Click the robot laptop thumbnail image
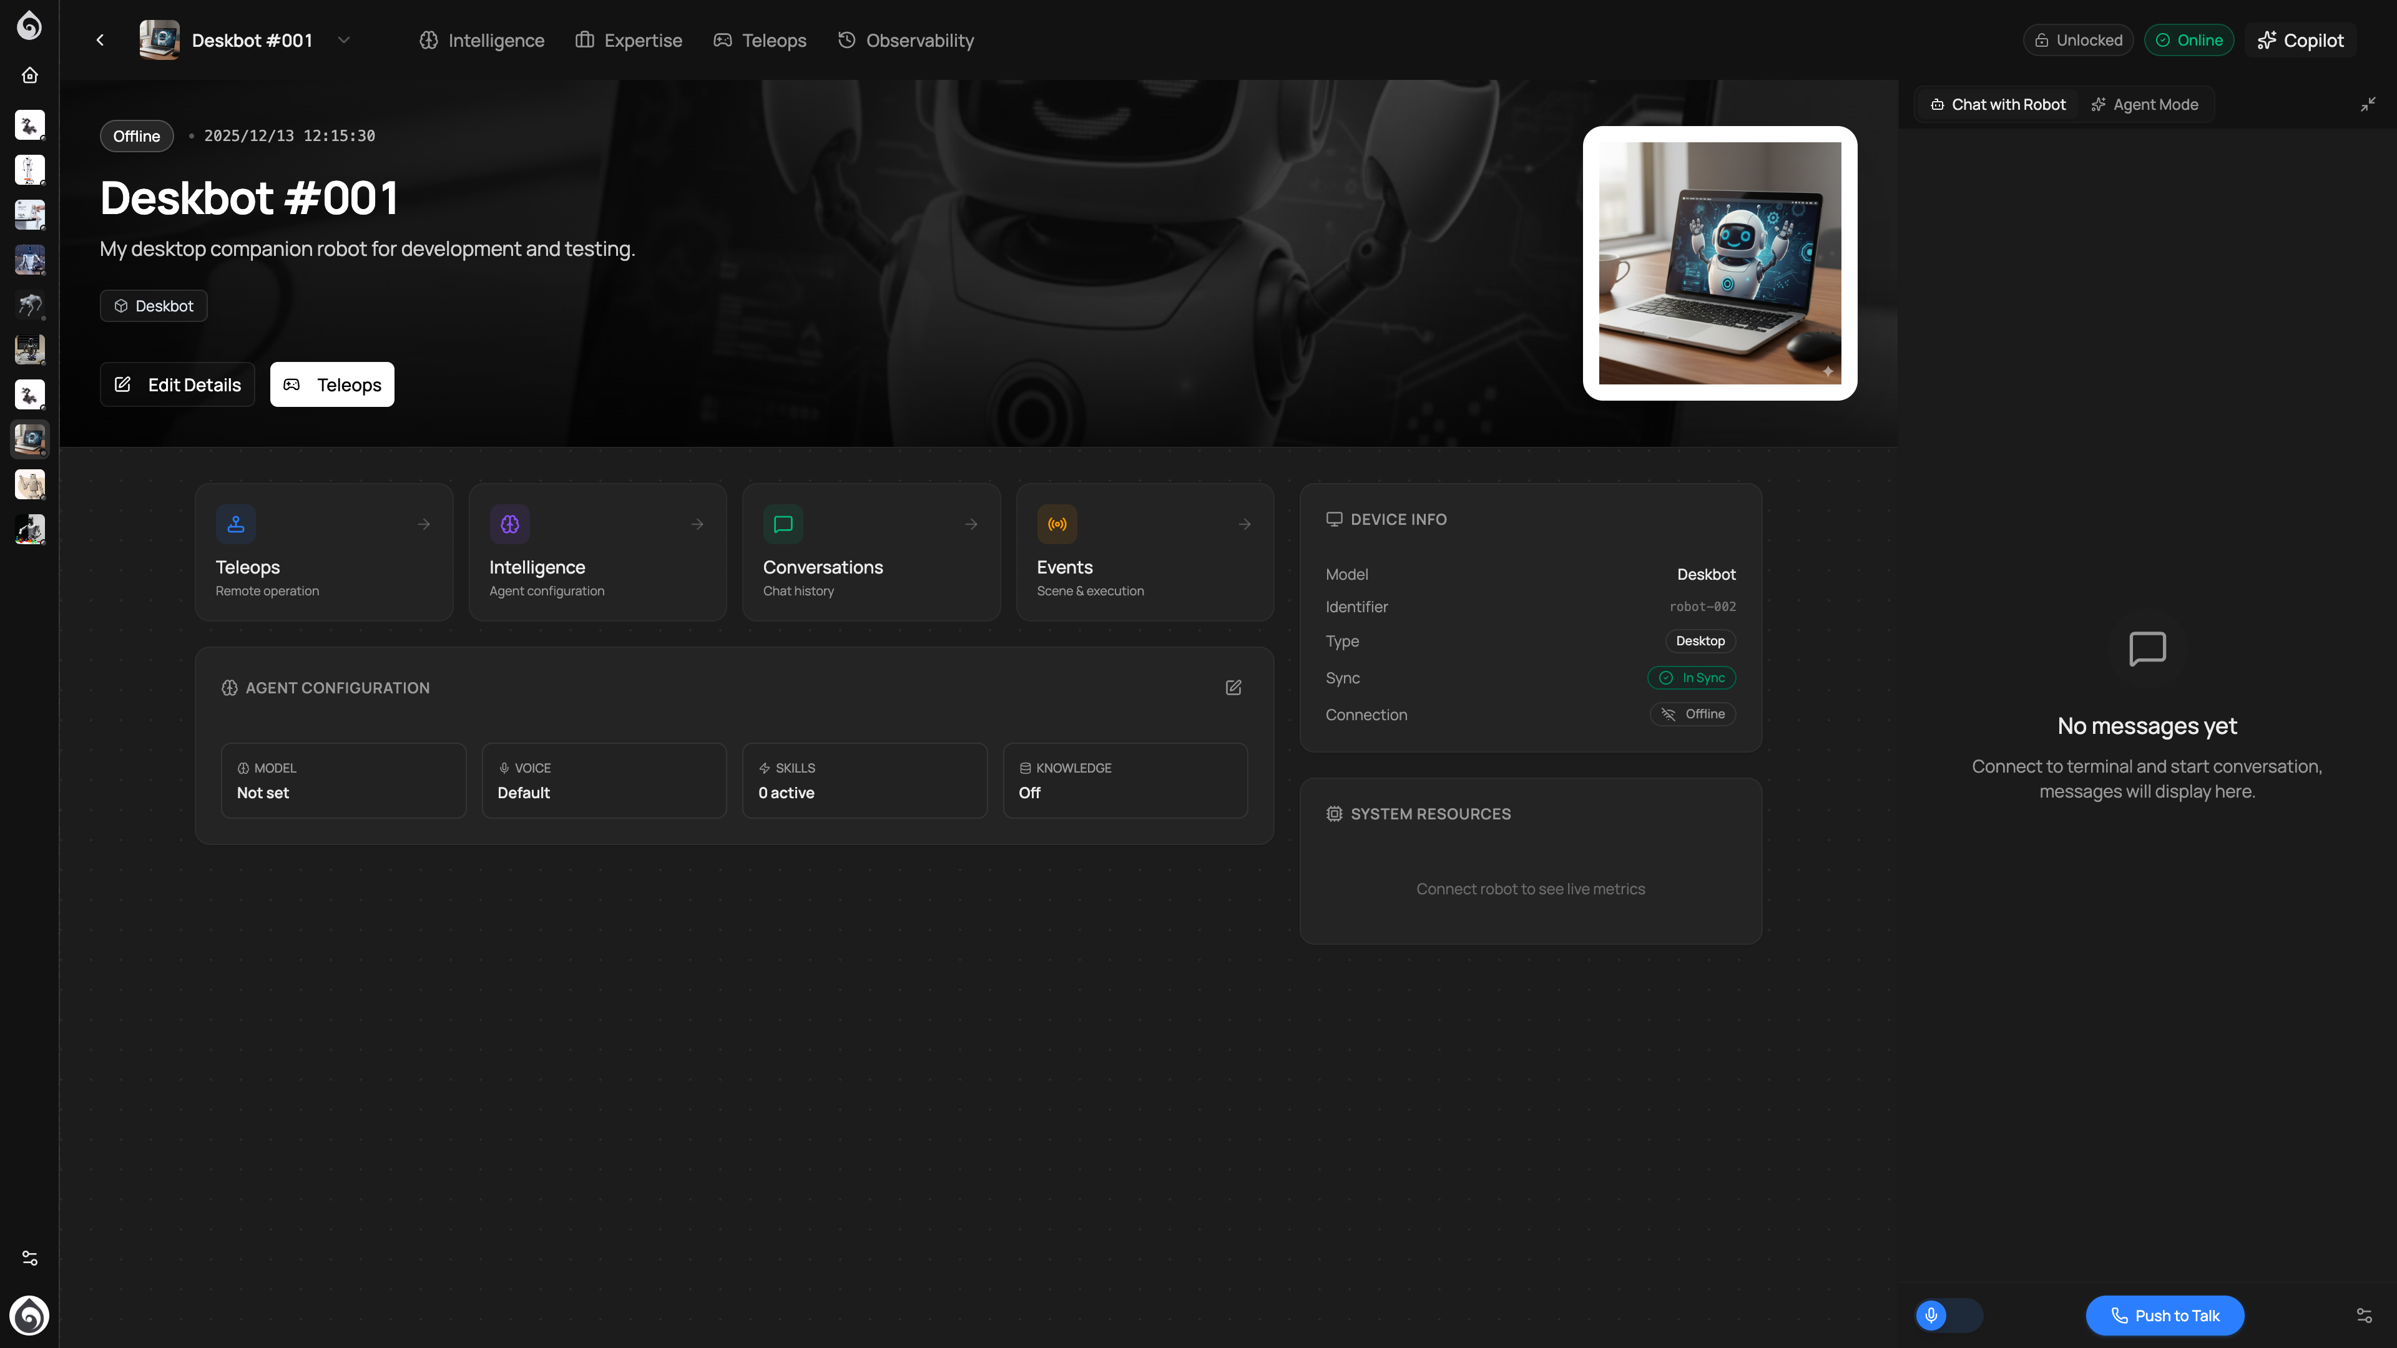This screenshot has height=1348, width=2397. (x=1718, y=263)
